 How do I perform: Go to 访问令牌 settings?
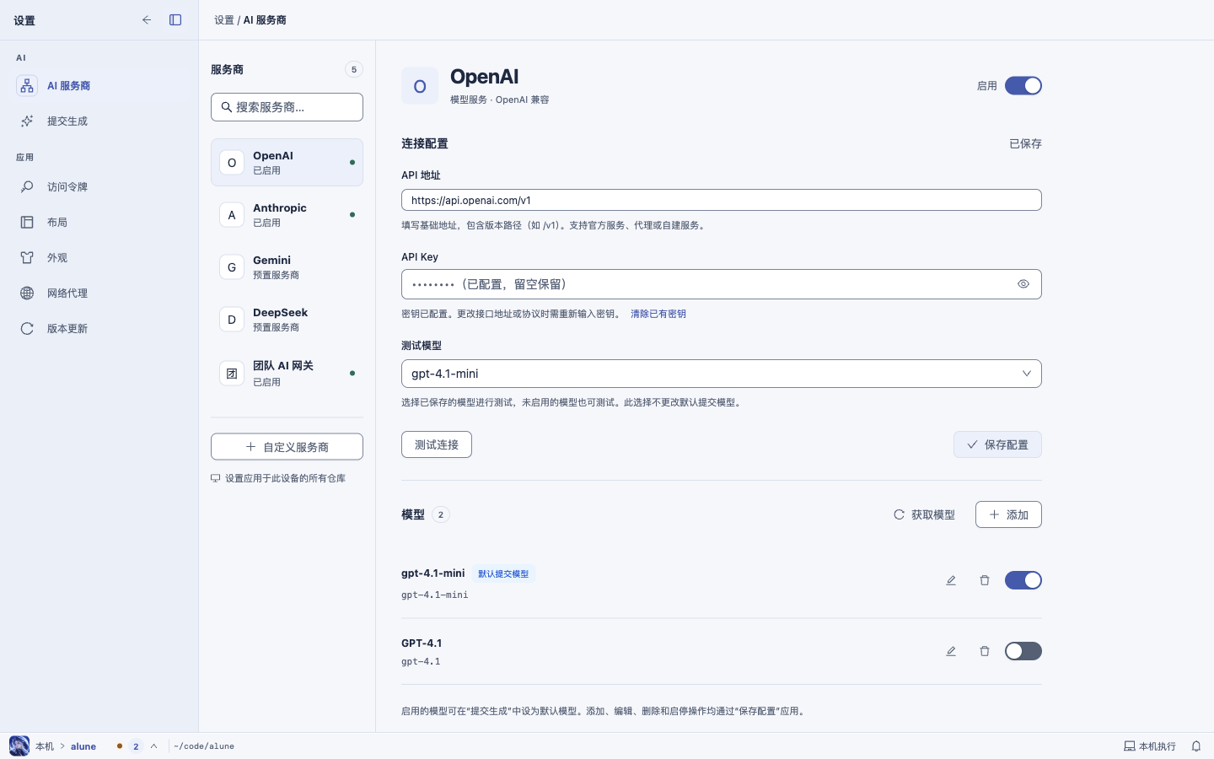[x=99, y=187]
